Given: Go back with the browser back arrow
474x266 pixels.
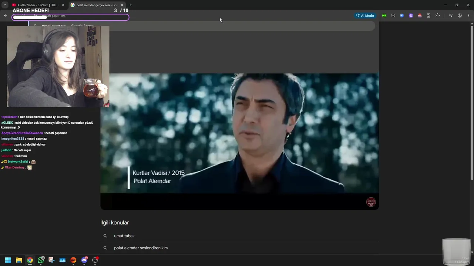Looking at the screenshot, I should (x=5, y=16).
